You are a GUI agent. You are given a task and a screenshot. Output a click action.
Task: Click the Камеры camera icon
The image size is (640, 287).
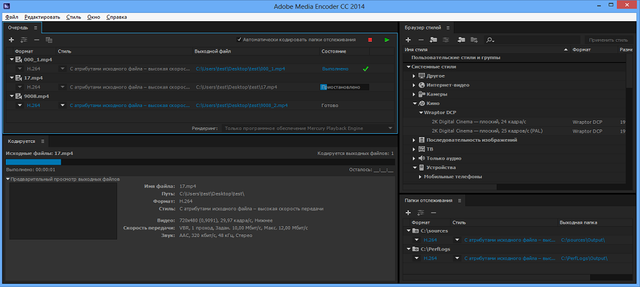coord(422,94)
